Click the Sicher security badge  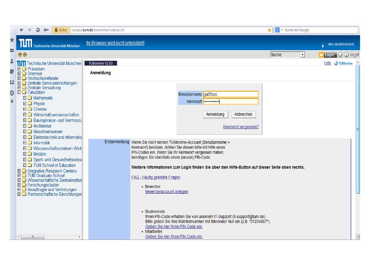(61, 30)
